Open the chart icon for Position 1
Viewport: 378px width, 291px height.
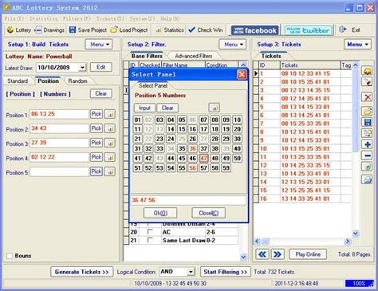(109, 114)
